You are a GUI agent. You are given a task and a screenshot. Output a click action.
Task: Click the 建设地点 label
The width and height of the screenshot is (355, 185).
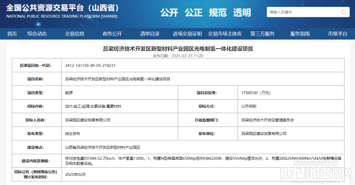[x=35, y=148]
